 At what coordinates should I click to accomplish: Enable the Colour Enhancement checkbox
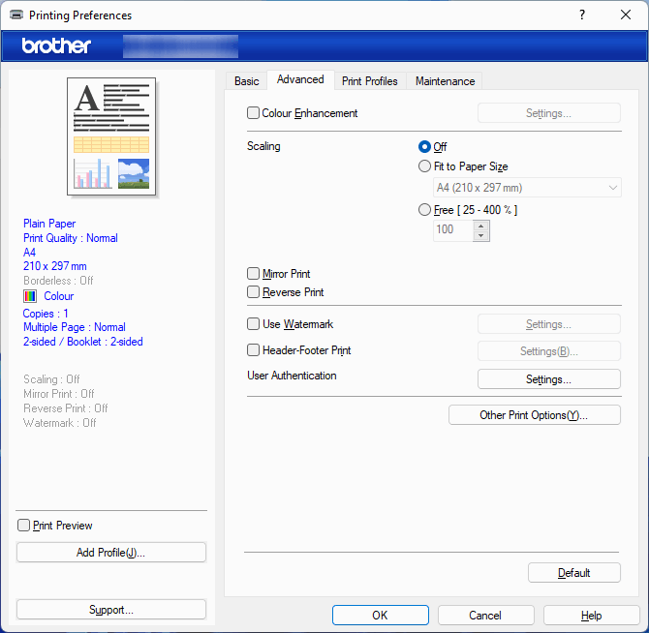(x=254, y=113)
